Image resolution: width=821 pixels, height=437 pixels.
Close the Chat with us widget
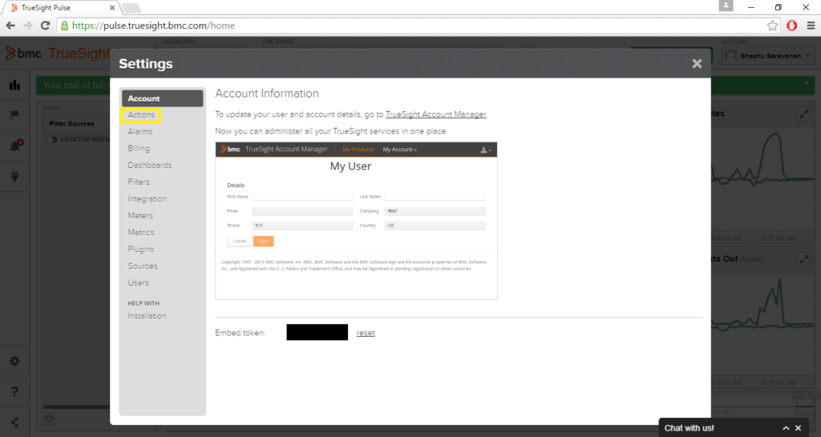pos(799,428)
